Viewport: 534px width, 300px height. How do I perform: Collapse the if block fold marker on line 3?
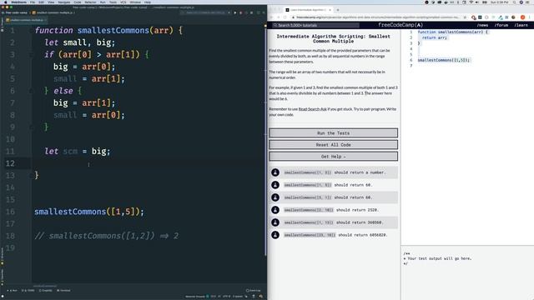31,54
